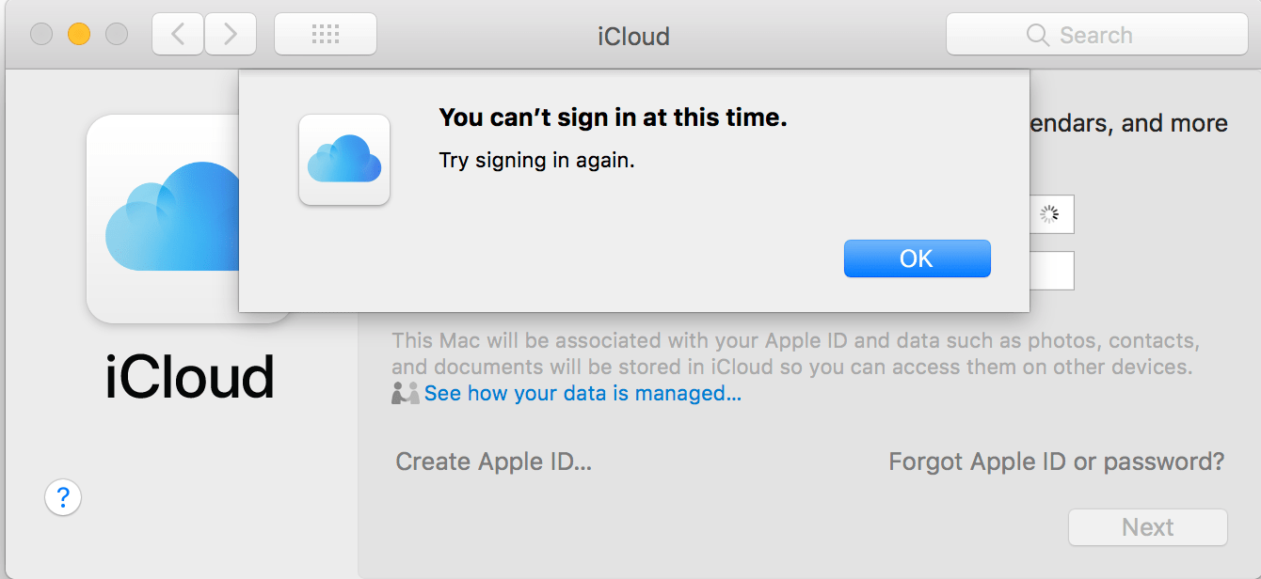Click the large iCloud label under the logo
This screenshot has width=1261, height=579.
pyautogui.click(x=189, y=378)
